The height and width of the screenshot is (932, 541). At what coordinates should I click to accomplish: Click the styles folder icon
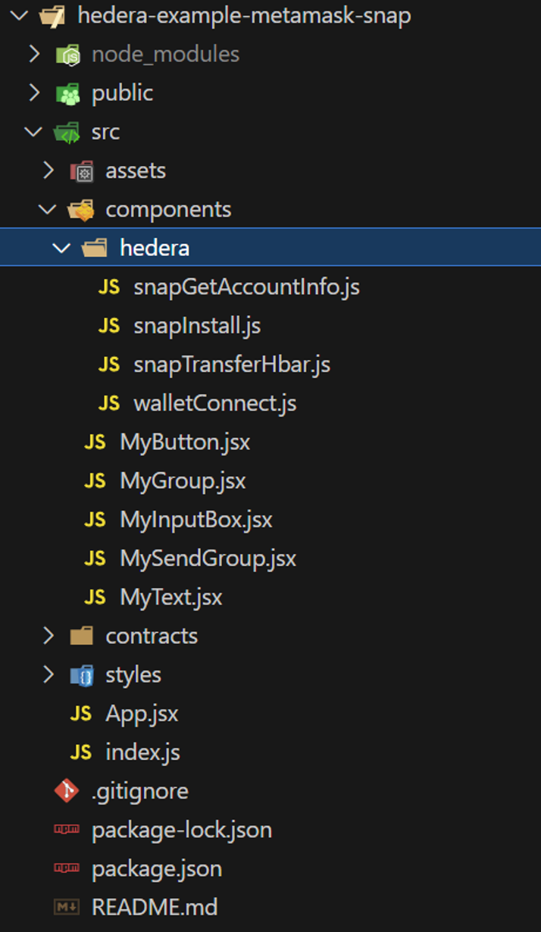tap(81, 674)
